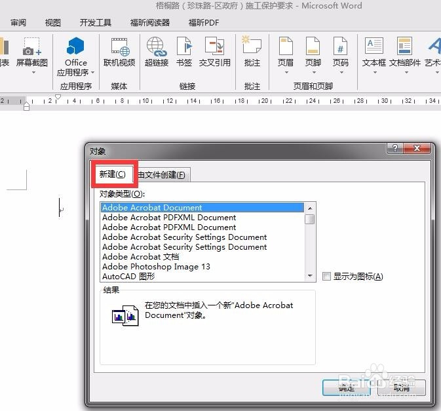
Task: Insert a hyperlink (超链接)
Action: [x=157, y=52]
